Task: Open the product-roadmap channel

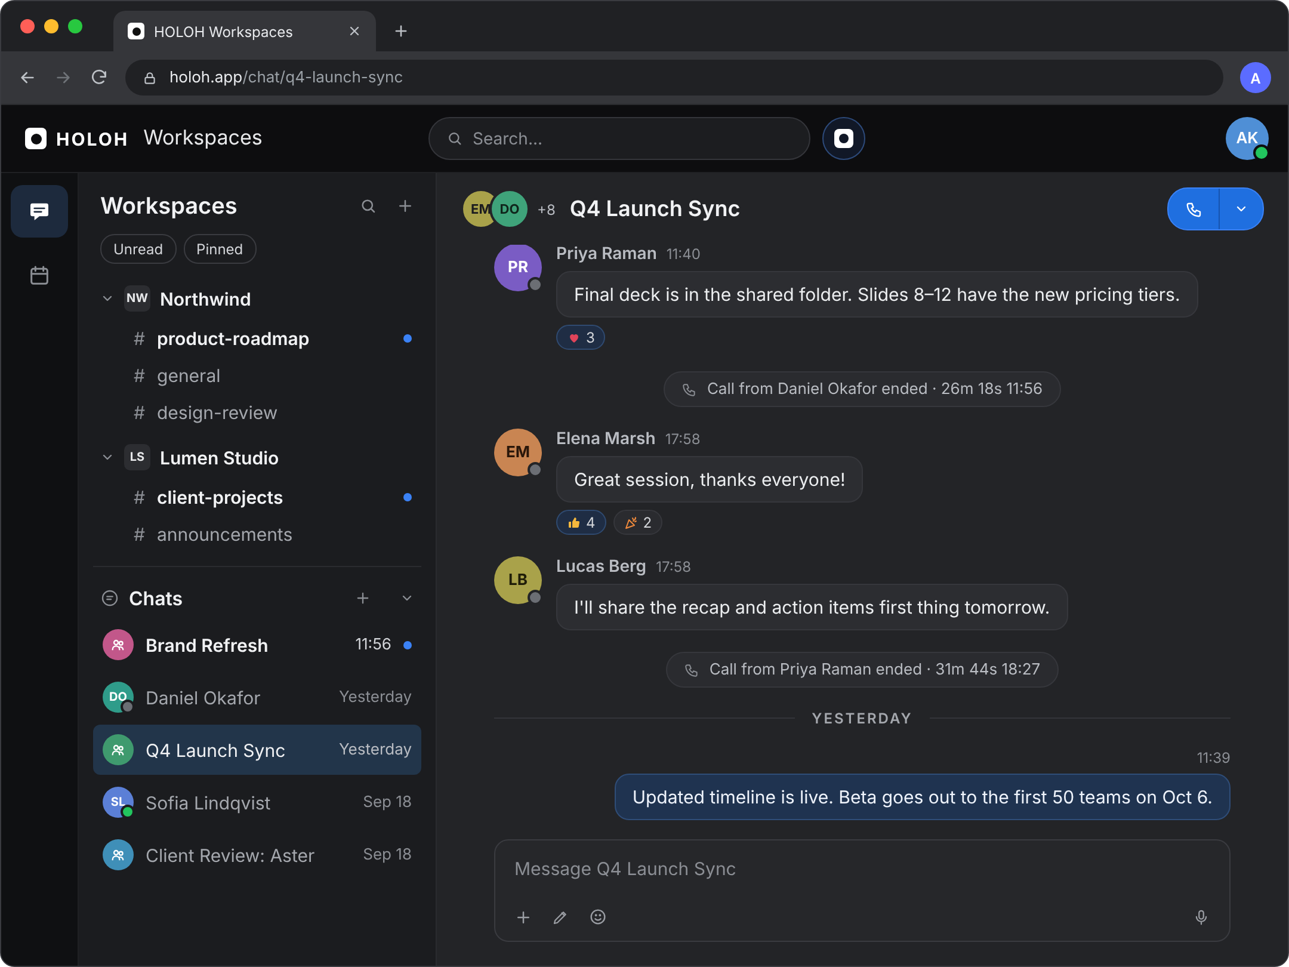Action: [x=257, y=338]
